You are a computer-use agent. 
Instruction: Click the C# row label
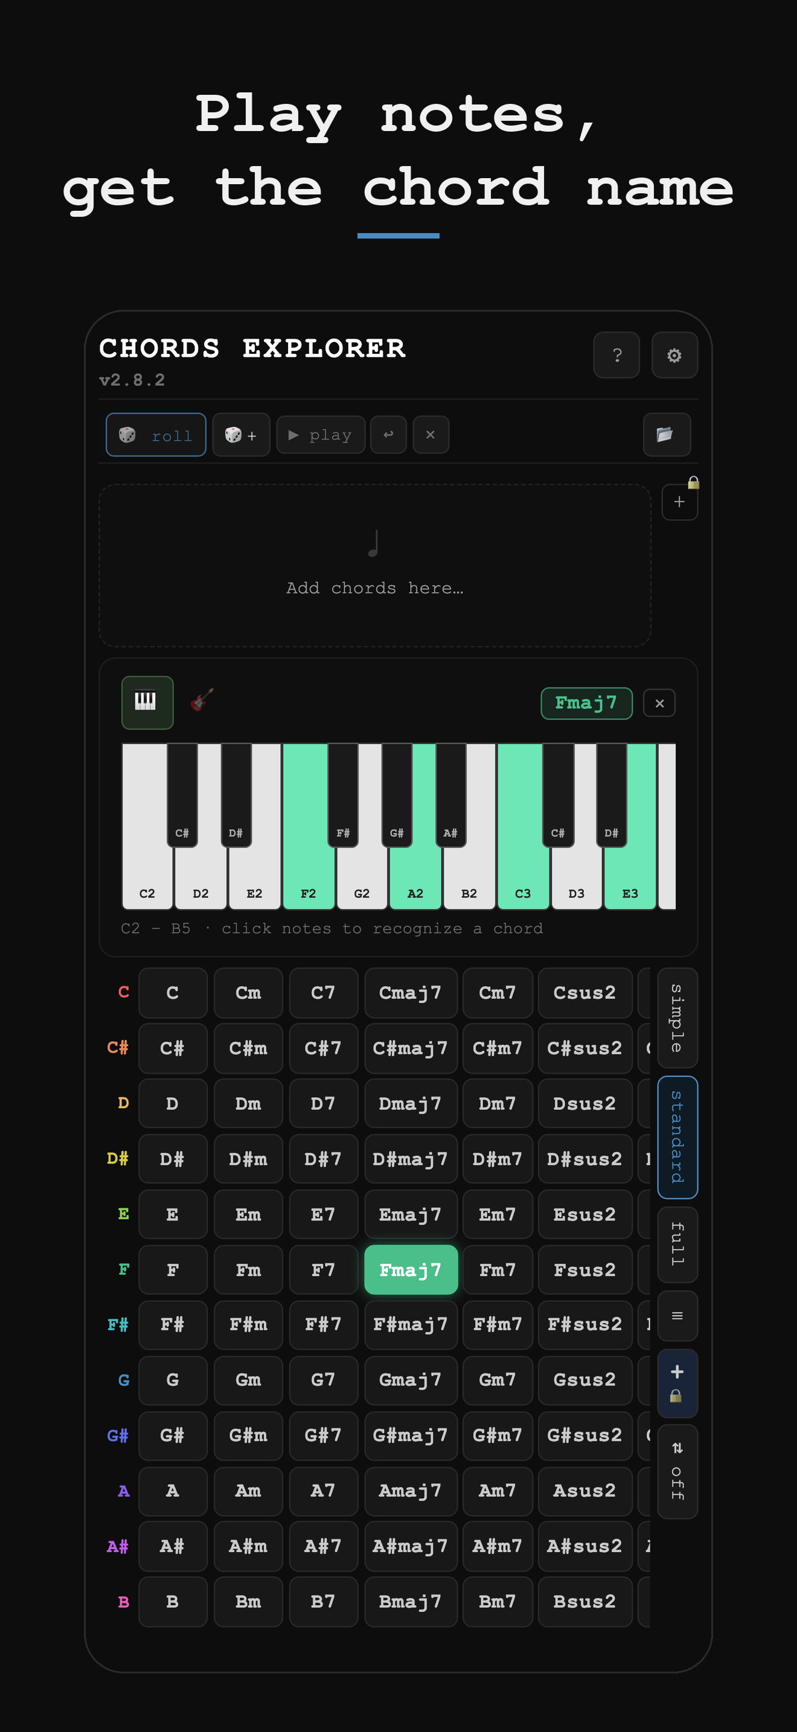tap(118, 1048)
